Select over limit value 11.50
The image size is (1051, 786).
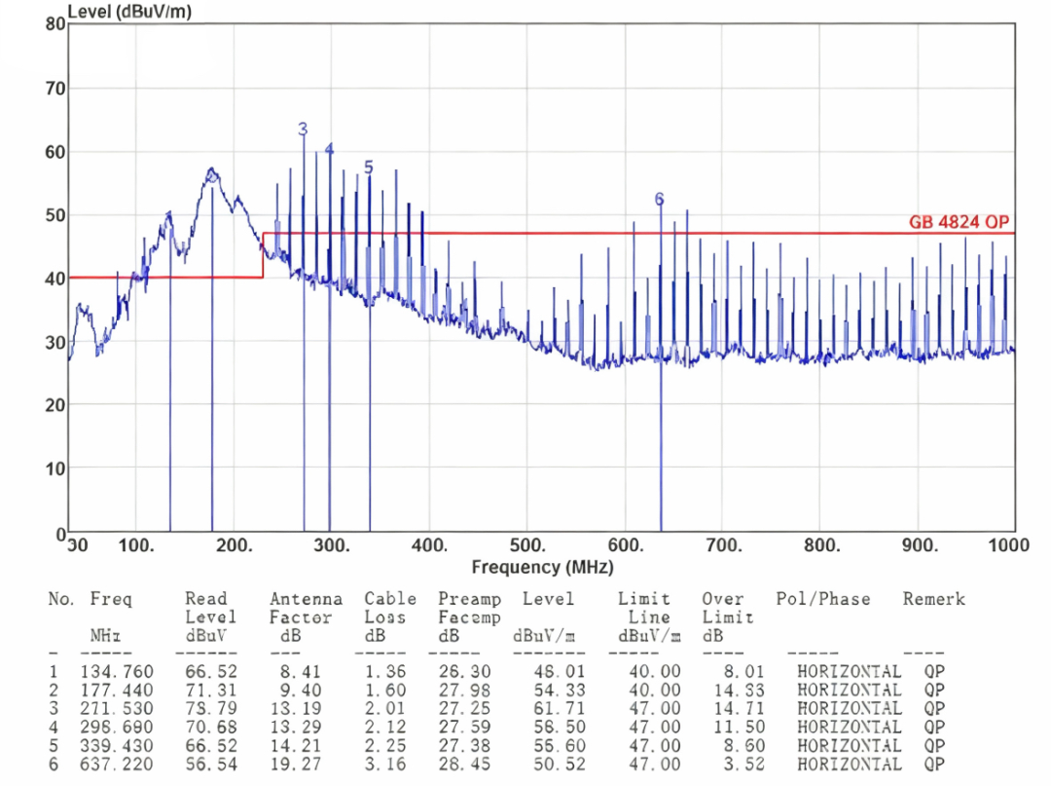739,727
